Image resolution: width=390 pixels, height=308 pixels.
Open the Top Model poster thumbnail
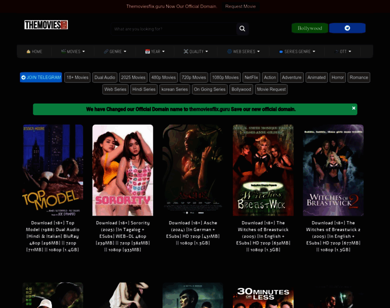click(53, 170)
